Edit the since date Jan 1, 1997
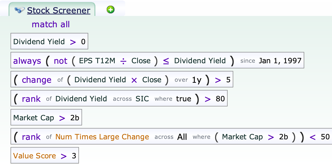The height and width of the screenshot is (164, 332). (x=280, y=61)
